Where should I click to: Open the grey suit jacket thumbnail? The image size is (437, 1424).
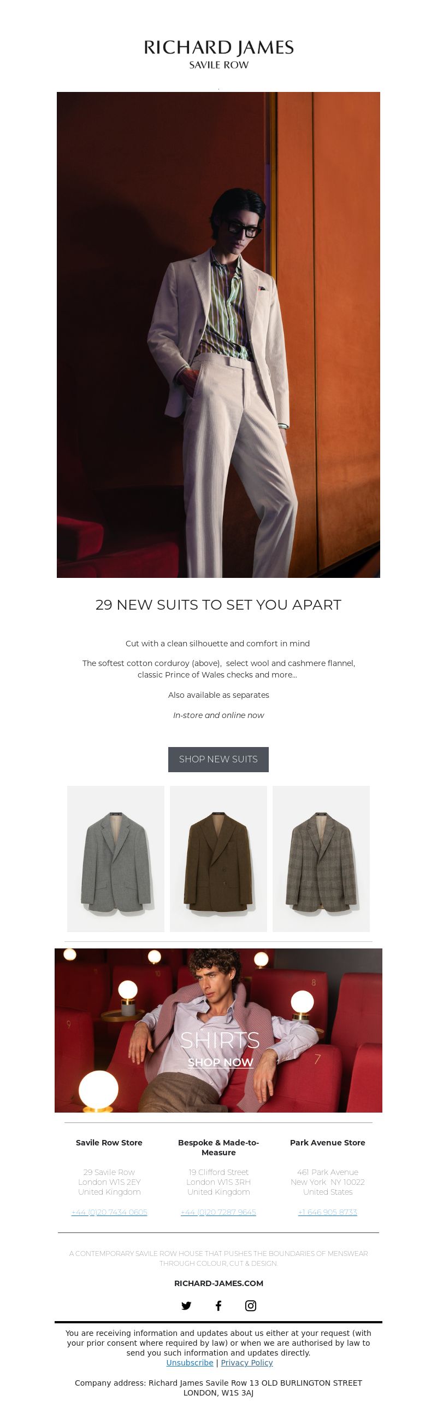116,859
